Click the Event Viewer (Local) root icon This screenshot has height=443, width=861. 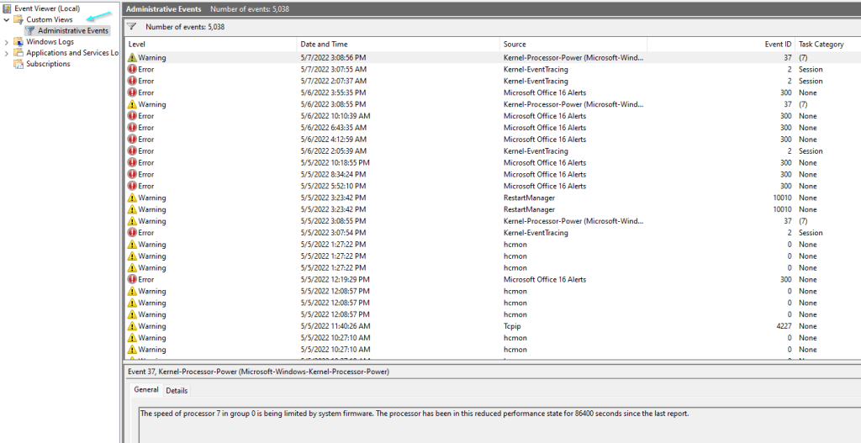7,8
